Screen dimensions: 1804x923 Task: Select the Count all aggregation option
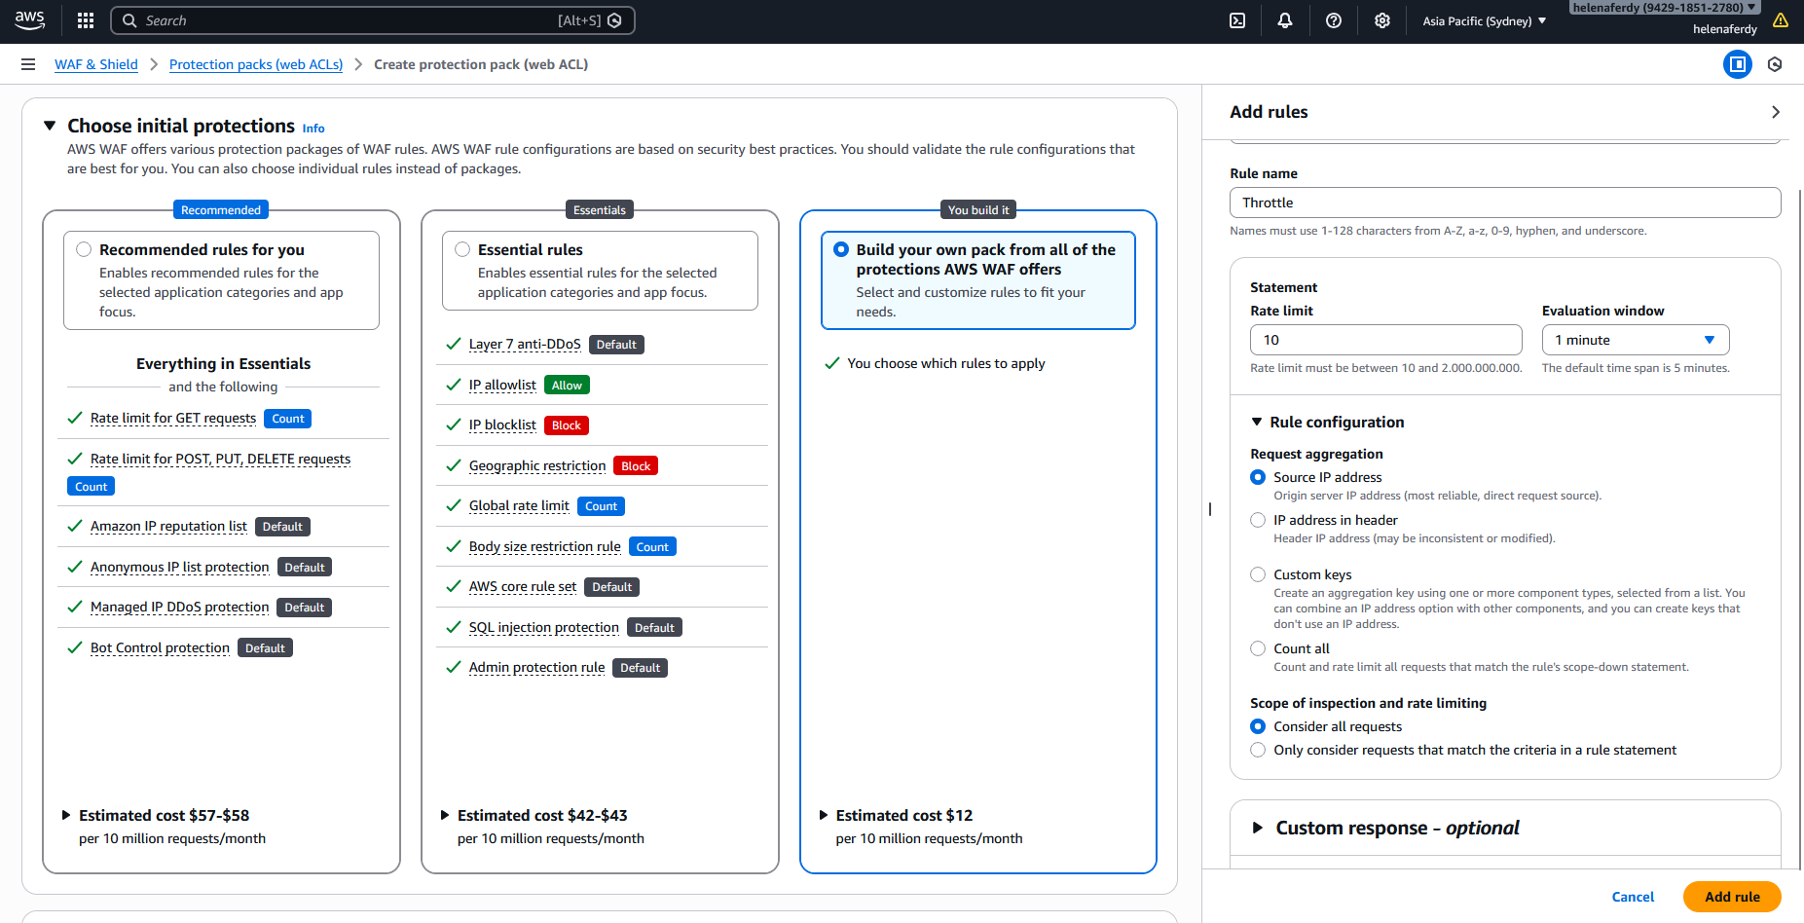coord(1258,649)
